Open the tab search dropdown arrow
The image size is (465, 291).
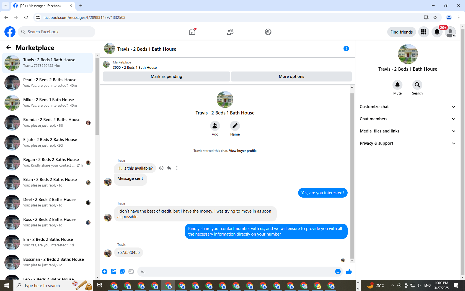click(6, 6)
